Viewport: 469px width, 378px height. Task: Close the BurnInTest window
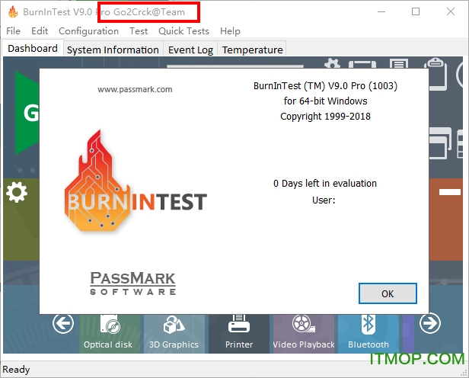coord(451,11)
